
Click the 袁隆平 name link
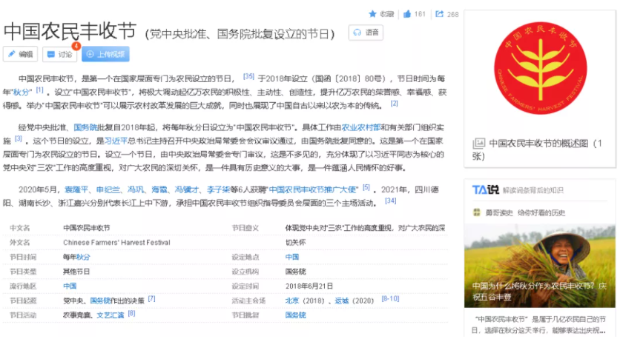coord(76,189)
